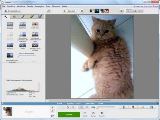This screenshot has width=160, height=120.
Task: Open the Cartella menu
Action: pos(30,6)
